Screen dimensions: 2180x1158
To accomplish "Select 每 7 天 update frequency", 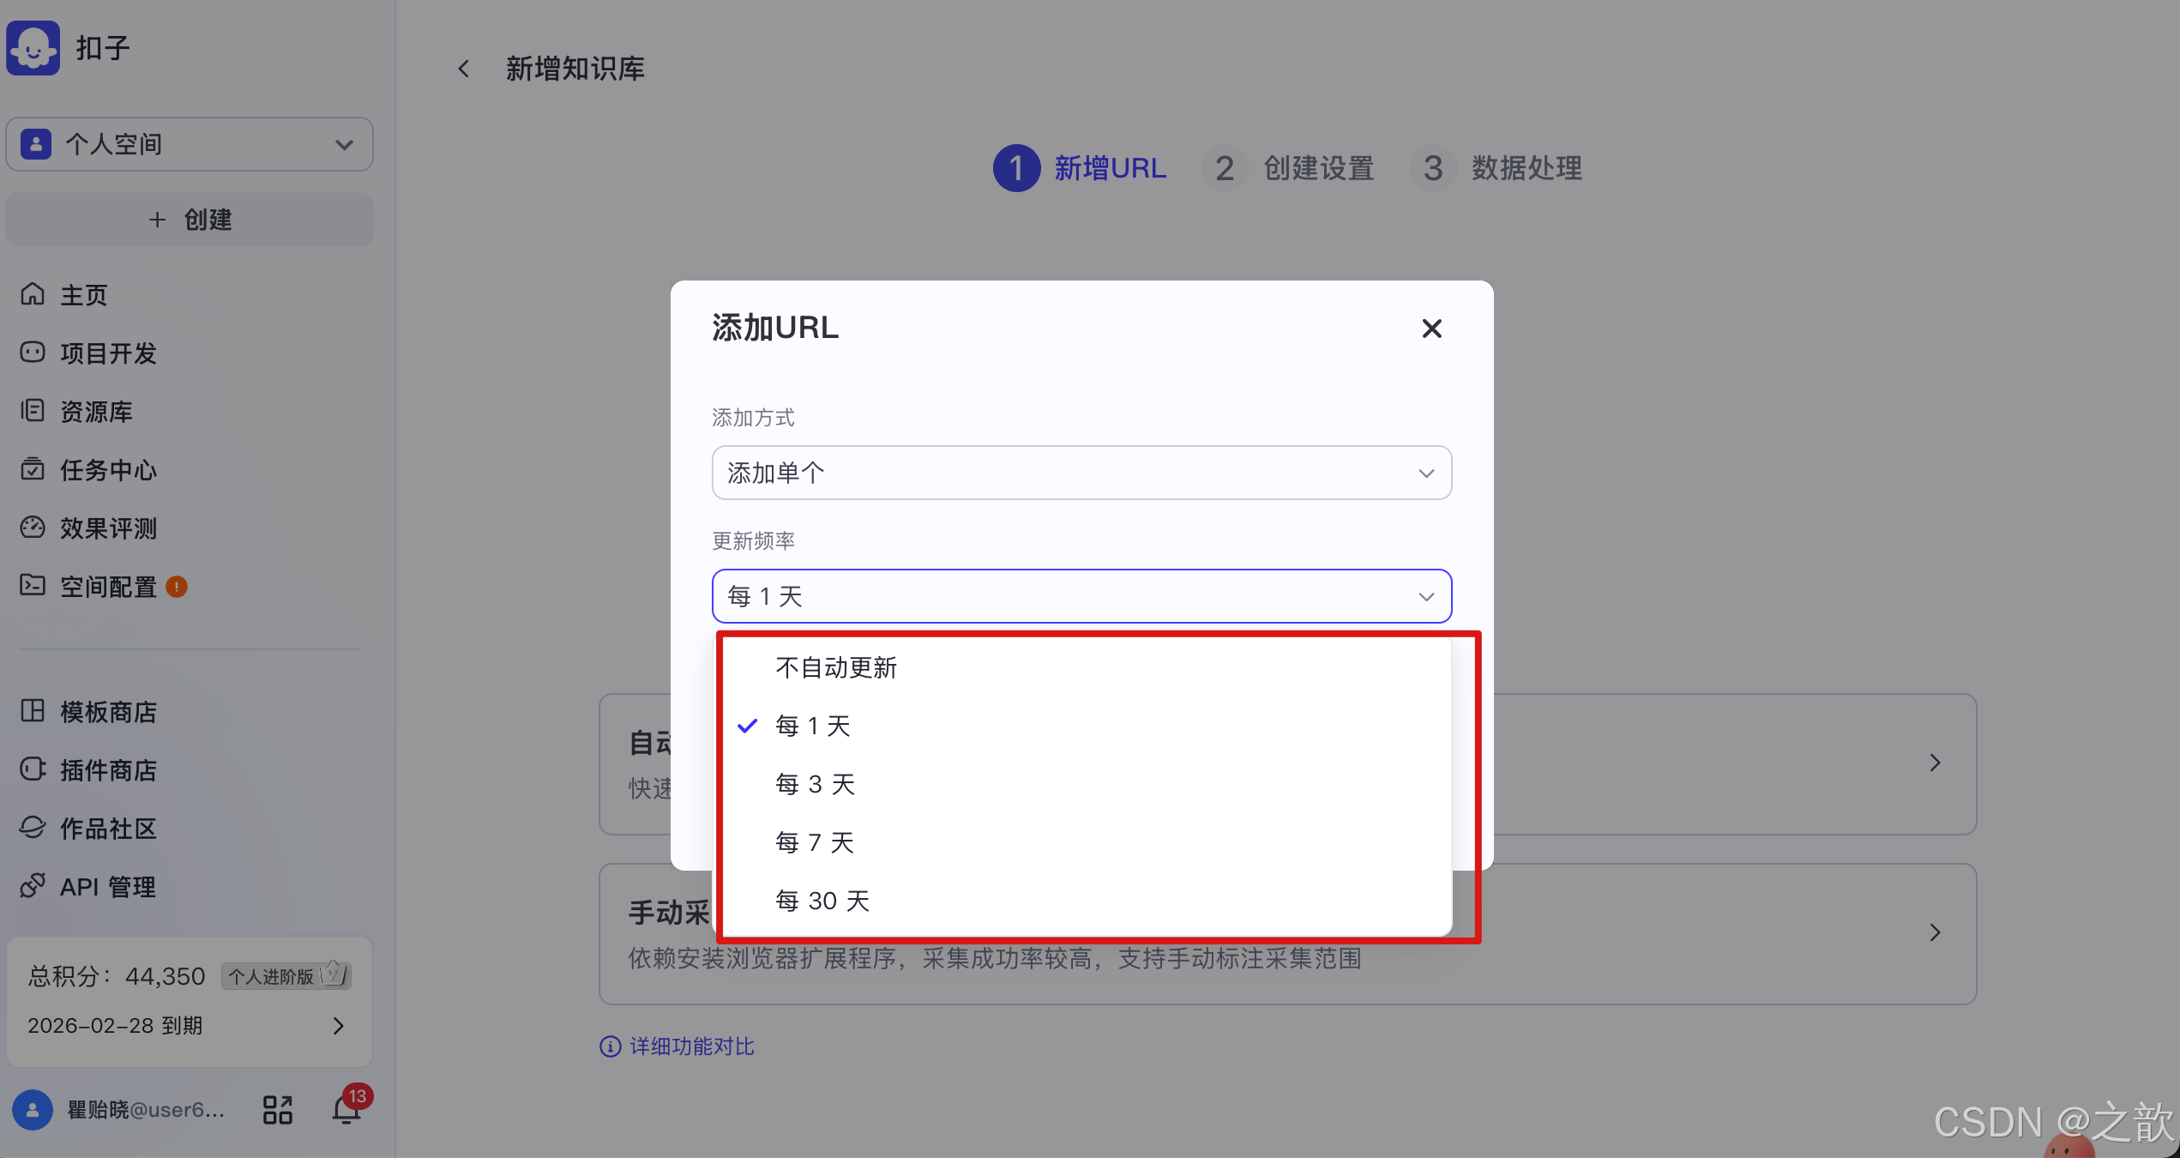I will pos(814,841).
